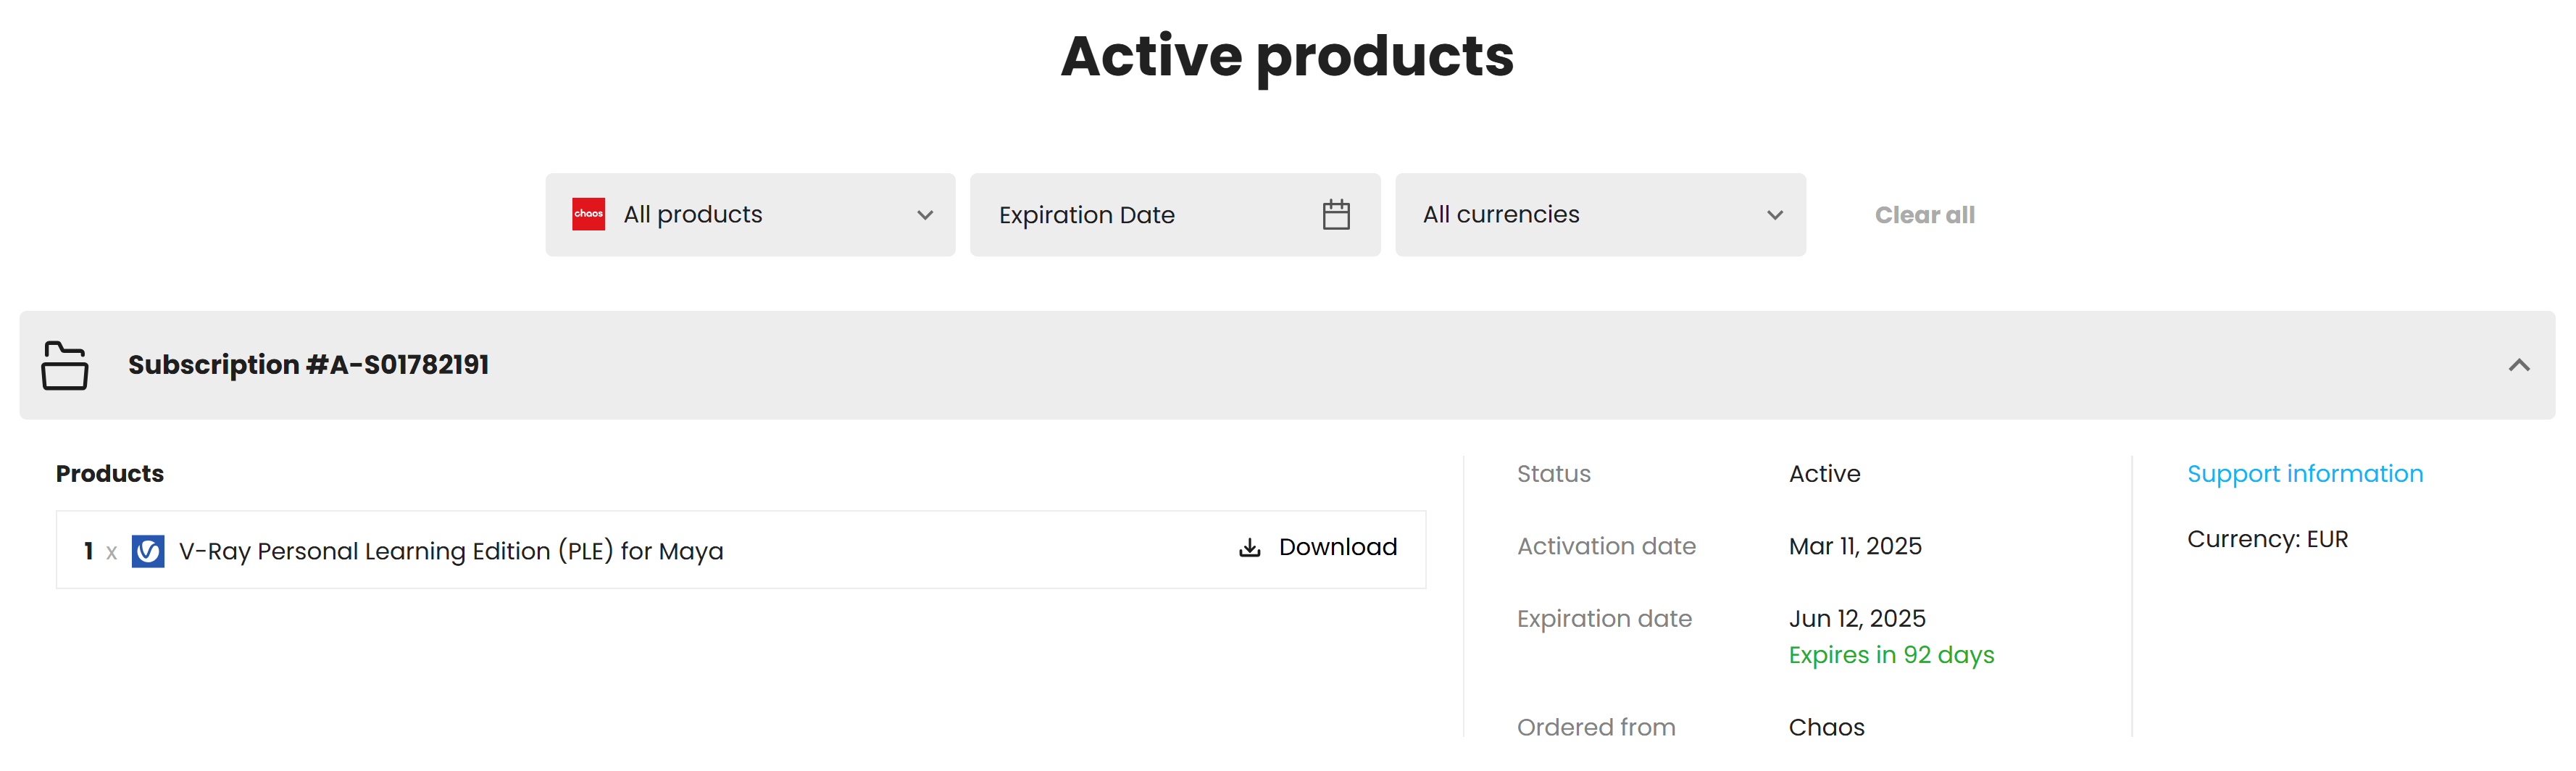2576x771 pixels.
Task: Click the calendar icon in Expiration Date
Action: (1336, 215)
